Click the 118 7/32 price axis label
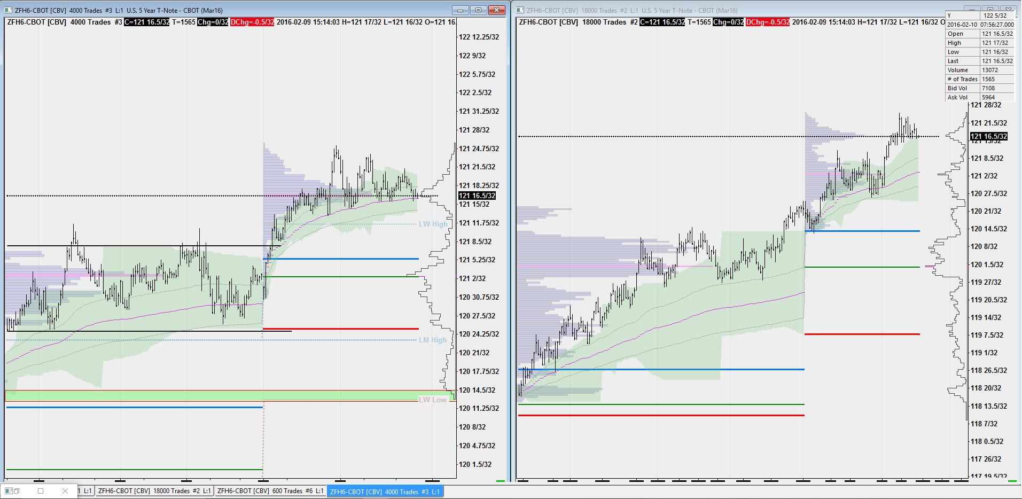 (984, 424)
